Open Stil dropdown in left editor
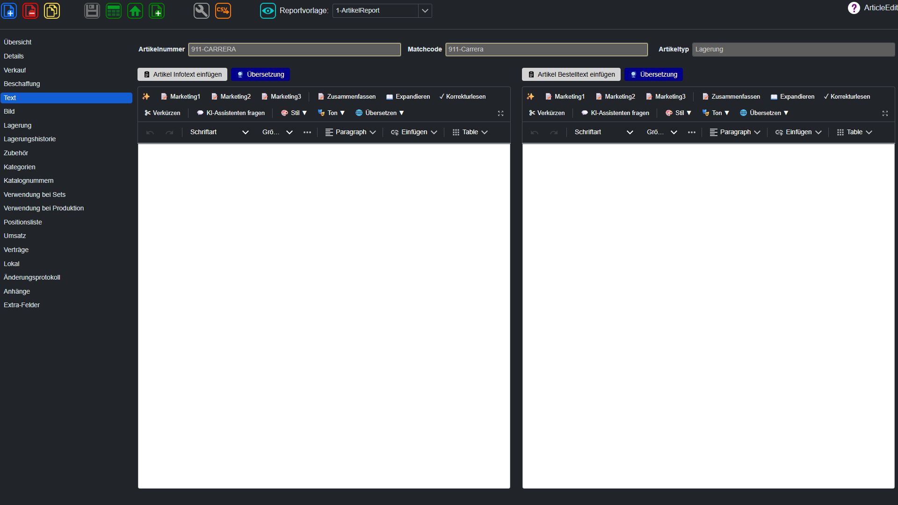 click(294, 113)
